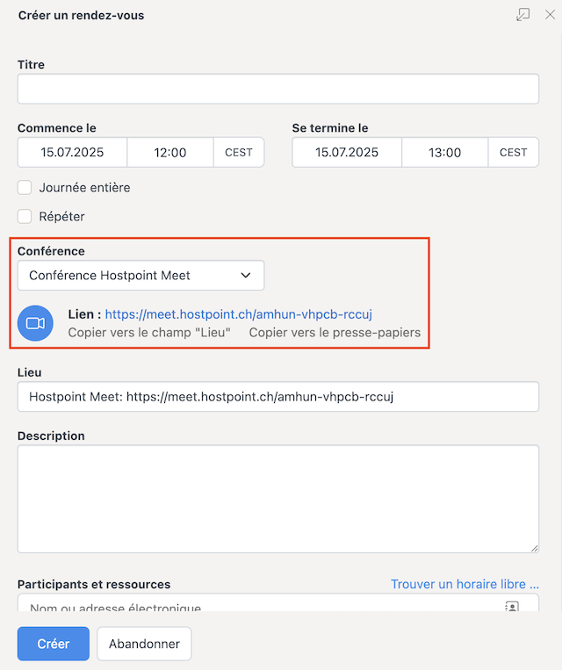
Task: Enable the Journée entière checkbox
Action: (x=25, y=188)
